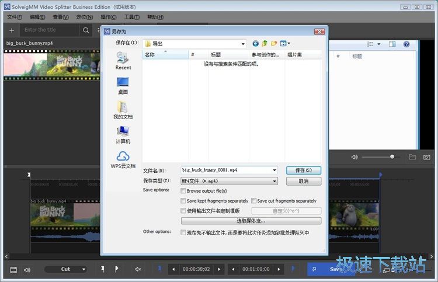The height and width of the screenshot is (282, 438).
Task: Open the 保存类型 file type dropdown
Action: [x=229, y=181]
